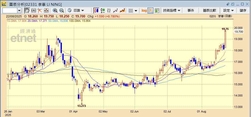The image size is (251, 117).
Task: Expand the stock code combo box arrow
Action: (x=19, y=11)
